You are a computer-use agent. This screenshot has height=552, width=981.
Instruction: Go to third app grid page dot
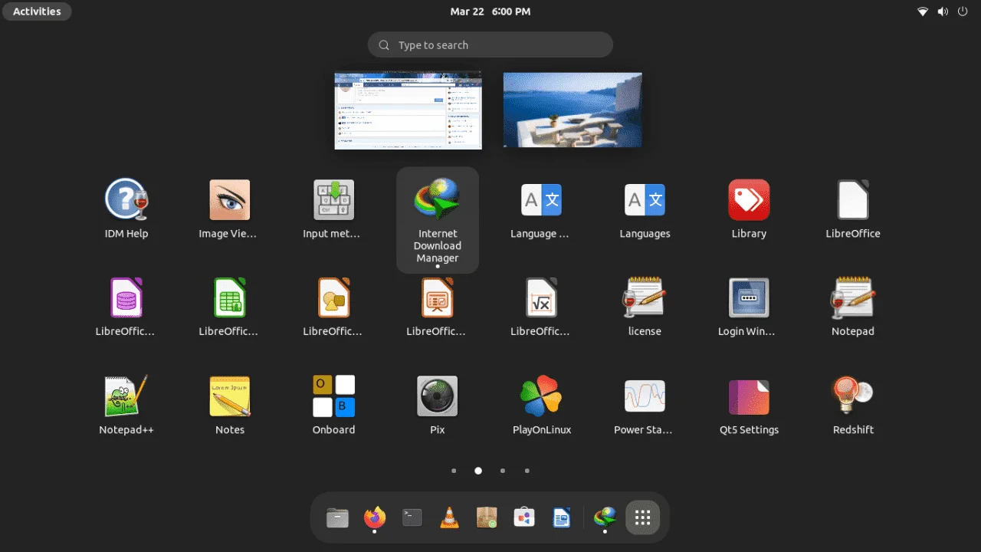tap(503, 471)
